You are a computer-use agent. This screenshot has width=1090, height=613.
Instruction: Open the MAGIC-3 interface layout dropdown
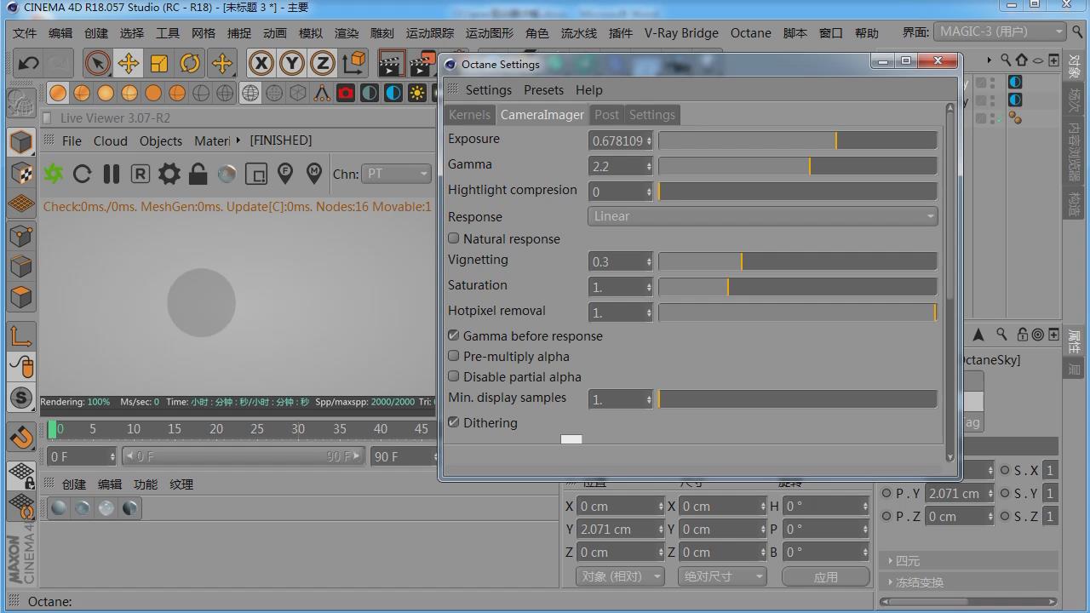pyautogui.click(x=1000, y=32)
